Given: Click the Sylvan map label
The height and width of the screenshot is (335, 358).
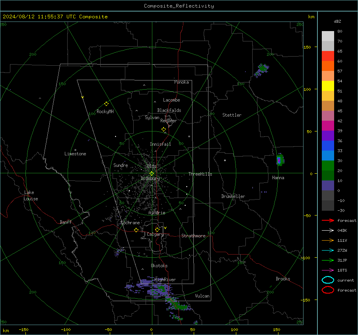Looking at the screenshot, I should pyautogui.click(x=152, y=118).
